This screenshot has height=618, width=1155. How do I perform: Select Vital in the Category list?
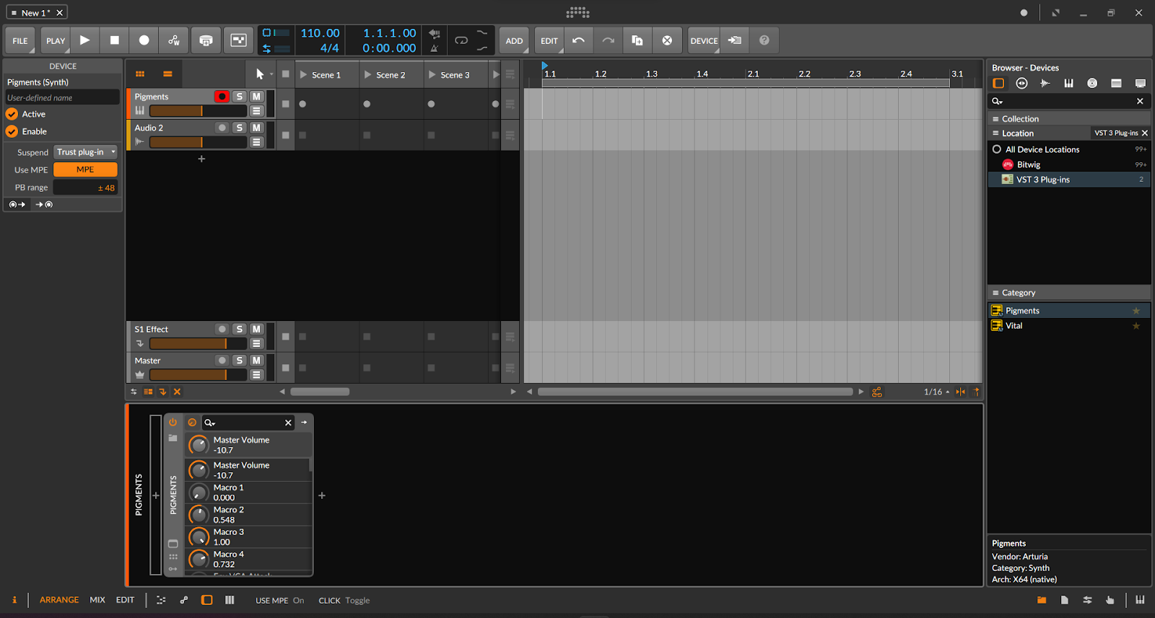(1068, 326)
